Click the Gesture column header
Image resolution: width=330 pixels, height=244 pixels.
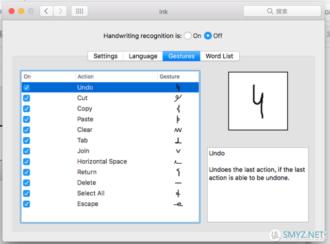pos(178,76)
